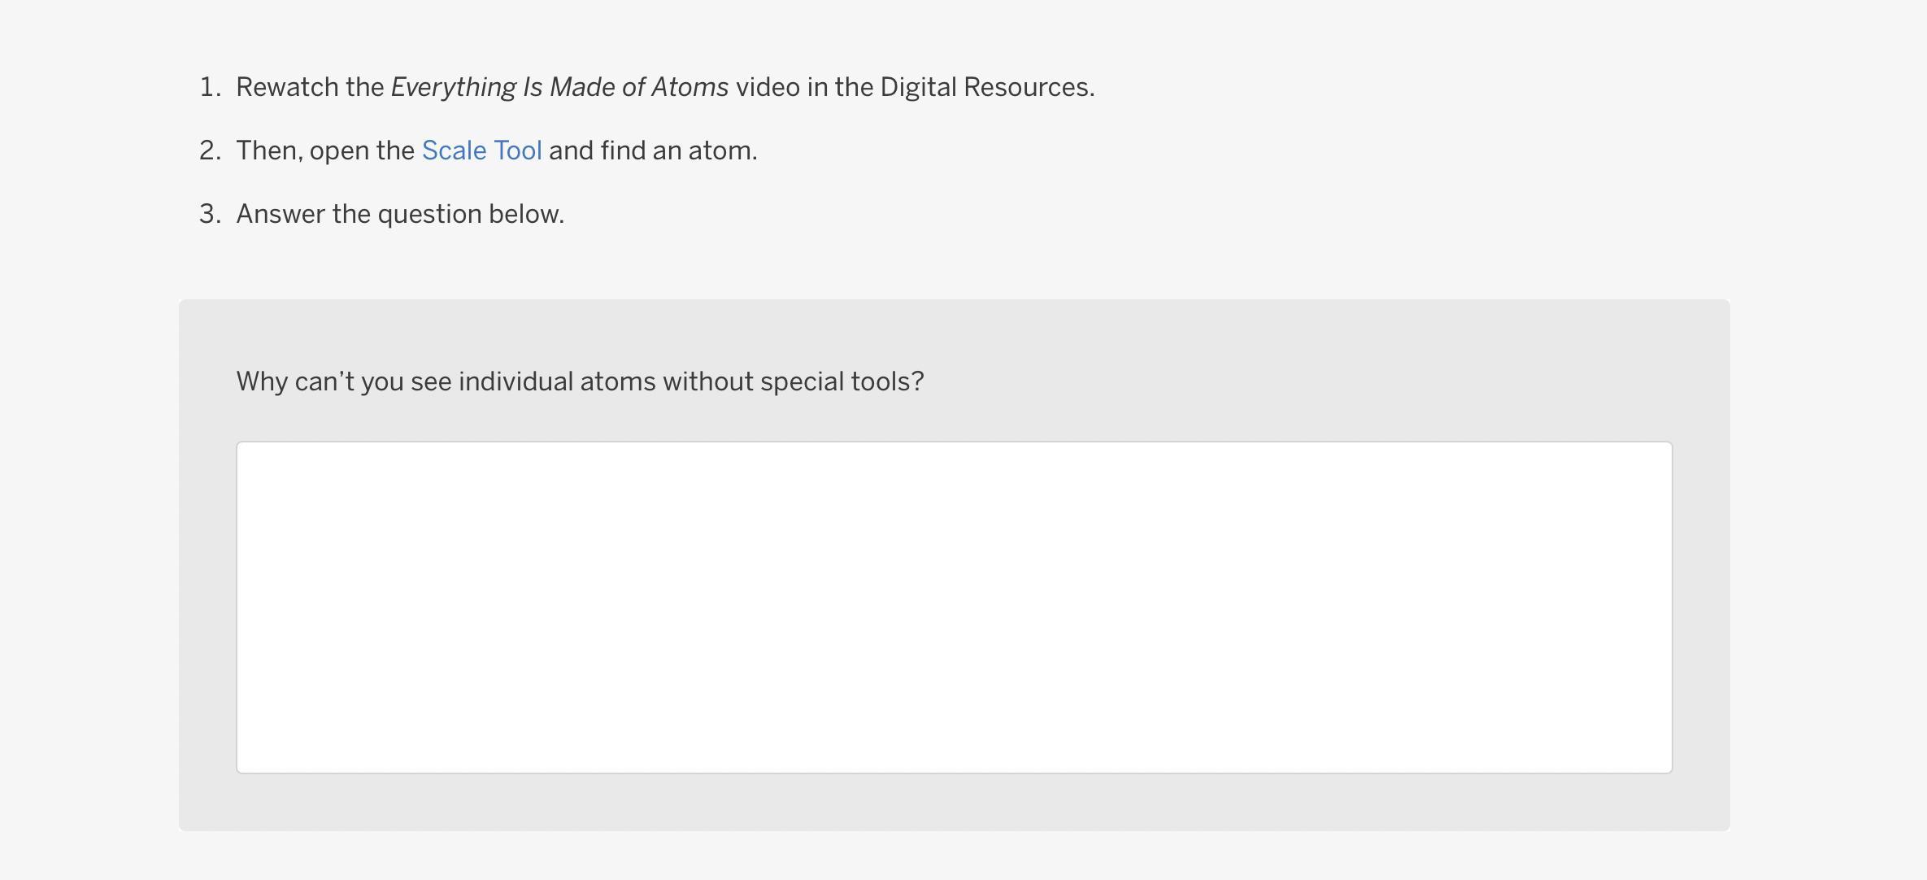Click the word without in the question
Screen dimensions: 1927x880
click(707, 381)
